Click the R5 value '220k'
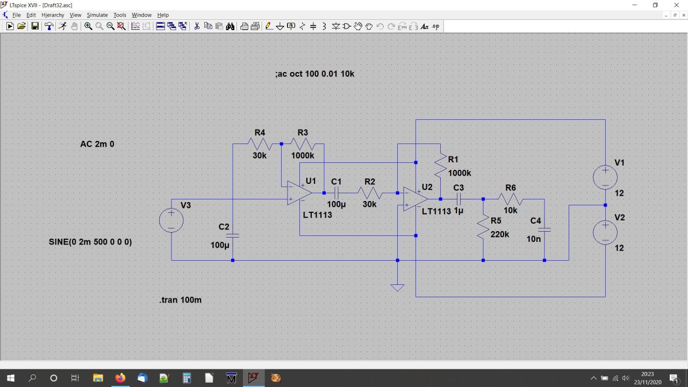 pyautogui.click(x=500, y=234)
